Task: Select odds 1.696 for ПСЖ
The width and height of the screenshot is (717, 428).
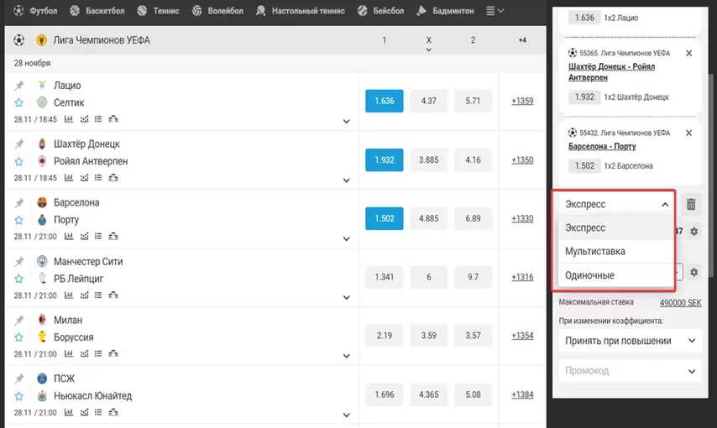Action: coord(385,394)
